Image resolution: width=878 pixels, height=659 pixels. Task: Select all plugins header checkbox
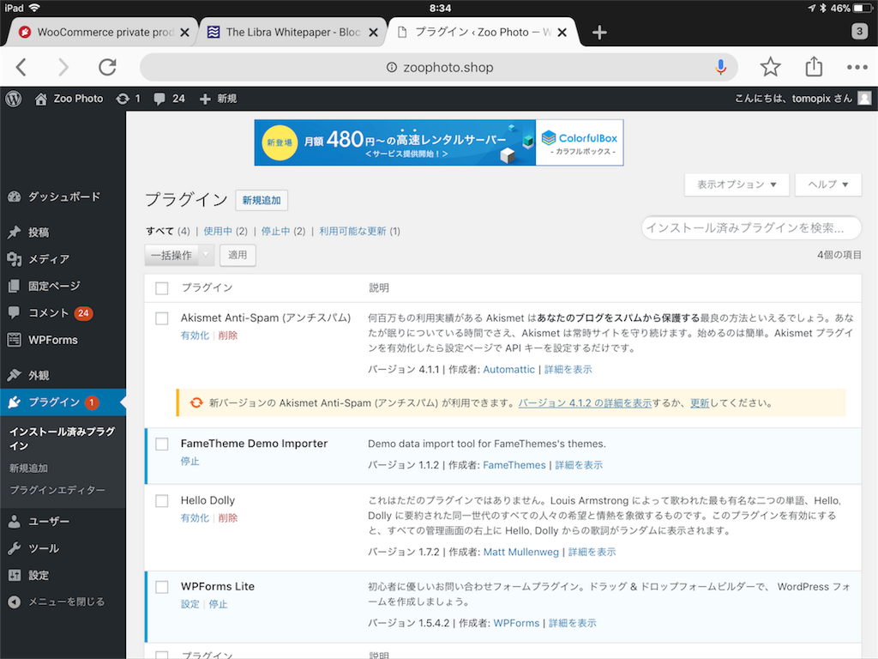tap(162, 288)
